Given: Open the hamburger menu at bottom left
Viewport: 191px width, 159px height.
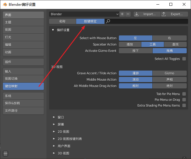Looking at the screenshot, I should click(x=5, y=154).
